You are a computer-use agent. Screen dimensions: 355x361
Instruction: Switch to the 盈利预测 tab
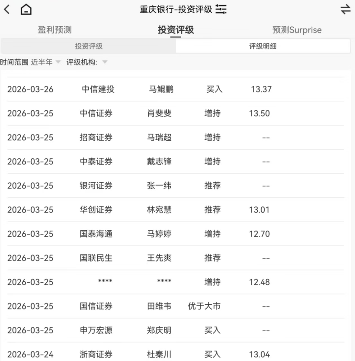point(54,30)
